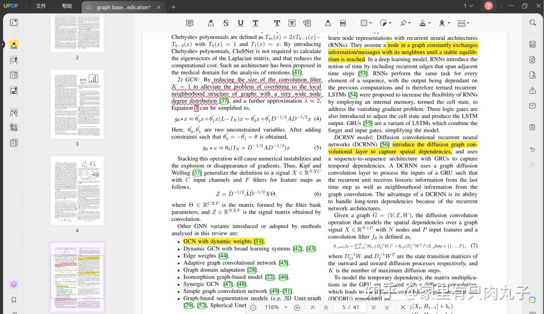544x314 pixels.
Task: Undo the last action
Action: click(532, 150)
